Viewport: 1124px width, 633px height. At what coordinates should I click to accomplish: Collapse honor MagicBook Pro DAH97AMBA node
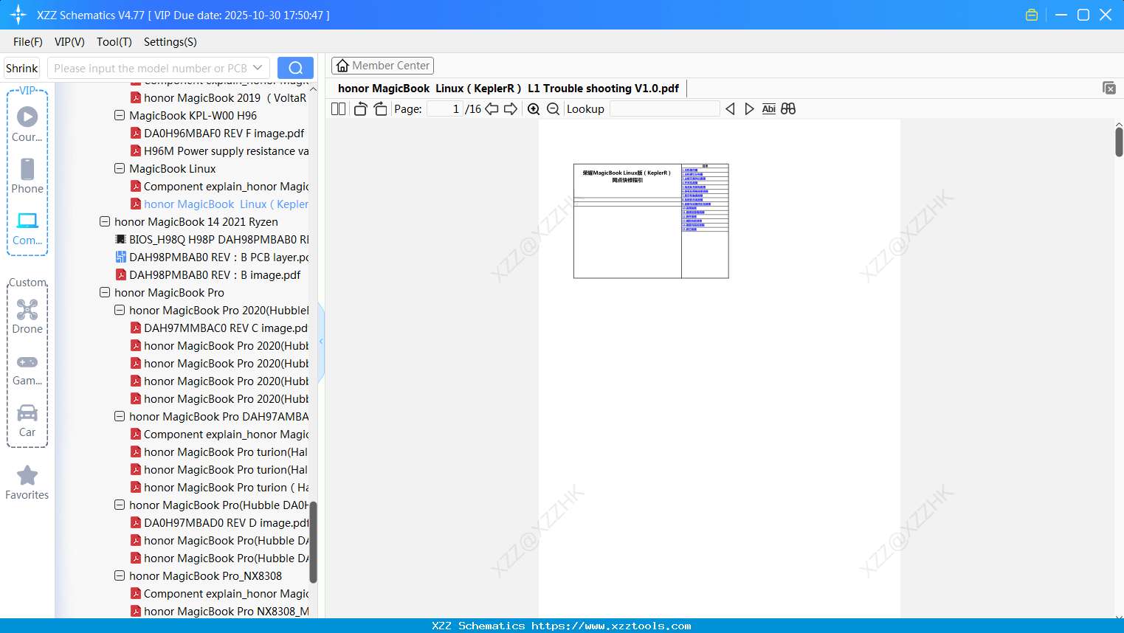[x=120, y=416]
